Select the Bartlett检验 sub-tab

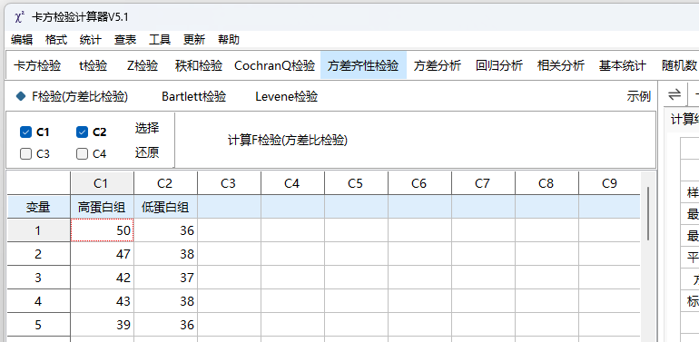(193, 96)
